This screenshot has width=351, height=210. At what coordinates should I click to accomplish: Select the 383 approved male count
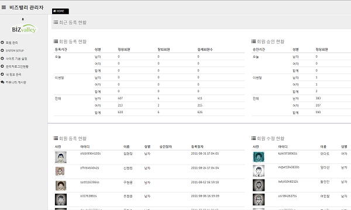(318, 99)
